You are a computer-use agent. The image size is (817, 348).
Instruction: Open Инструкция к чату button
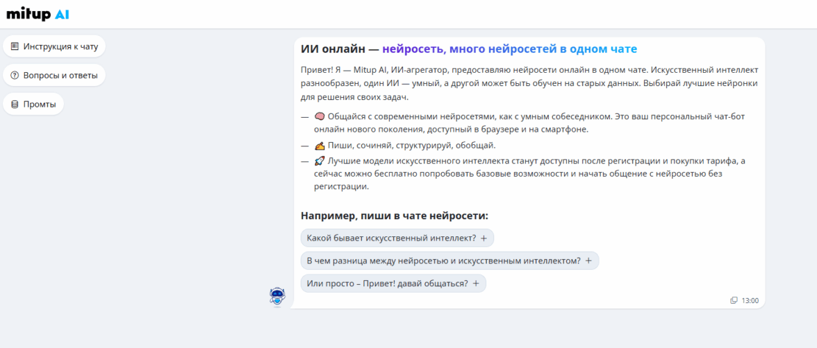pos(54,46)
